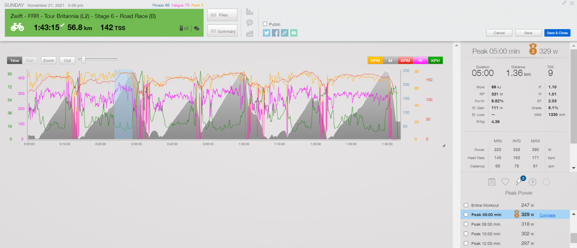Click Save & Close button
This screenshot has width=577, height=248.
tap(557, 33)
